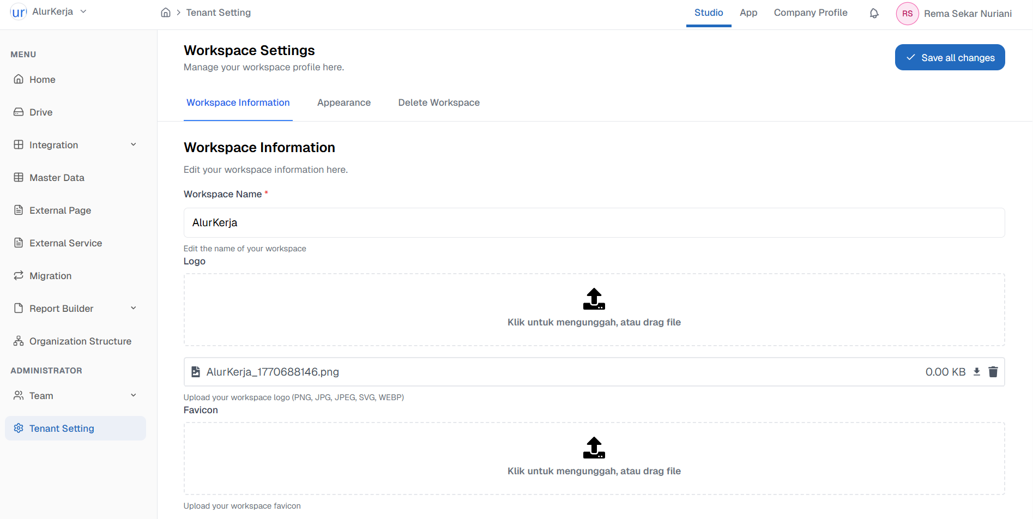Open Rema Sekar Nuriani's profile avatar
This screenshot has width=1033, height=519.
pyautogui.click(x=907, y=13)
